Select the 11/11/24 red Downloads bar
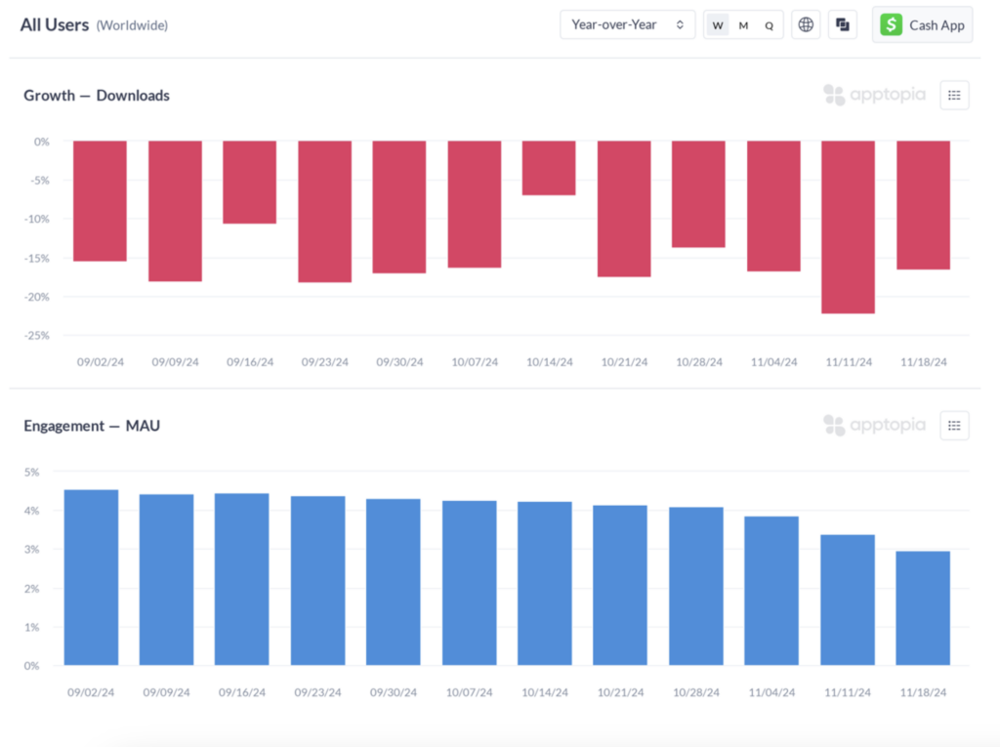 click(x=848, y=227)
